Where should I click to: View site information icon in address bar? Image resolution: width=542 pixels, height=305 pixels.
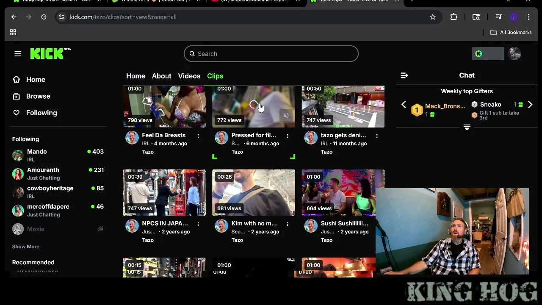(x=62, y=17)
